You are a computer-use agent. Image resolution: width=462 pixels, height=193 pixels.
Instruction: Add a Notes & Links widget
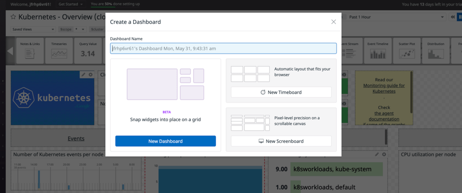tap(30, 51)
